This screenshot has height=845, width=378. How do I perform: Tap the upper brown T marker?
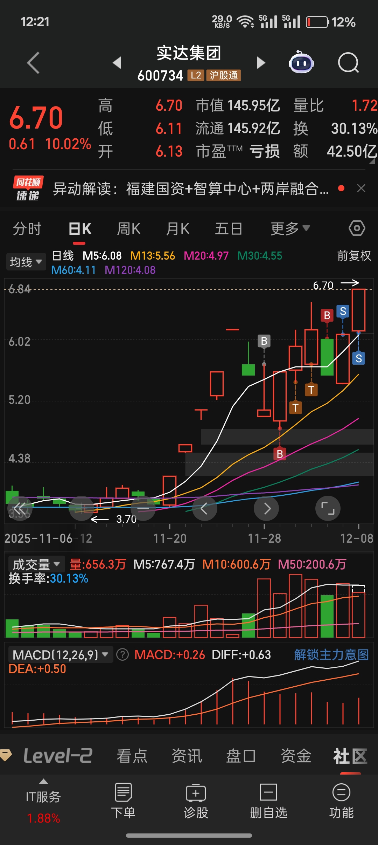point(311,390)
